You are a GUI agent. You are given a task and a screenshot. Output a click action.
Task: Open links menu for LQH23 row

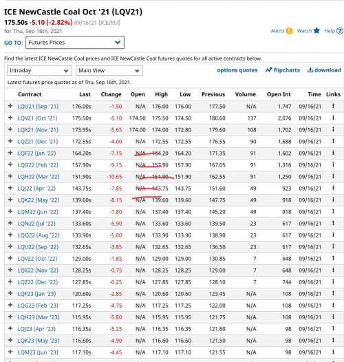point(333,317)
